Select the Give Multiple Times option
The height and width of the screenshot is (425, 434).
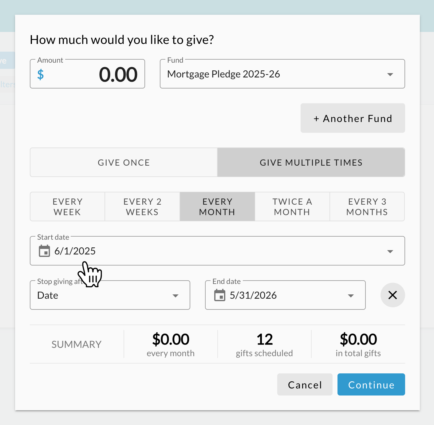(x=311, y=162)
